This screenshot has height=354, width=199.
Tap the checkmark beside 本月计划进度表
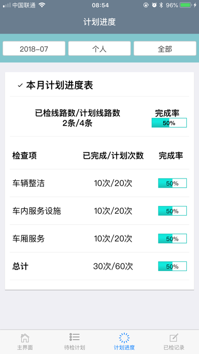[x=20, y=85]
